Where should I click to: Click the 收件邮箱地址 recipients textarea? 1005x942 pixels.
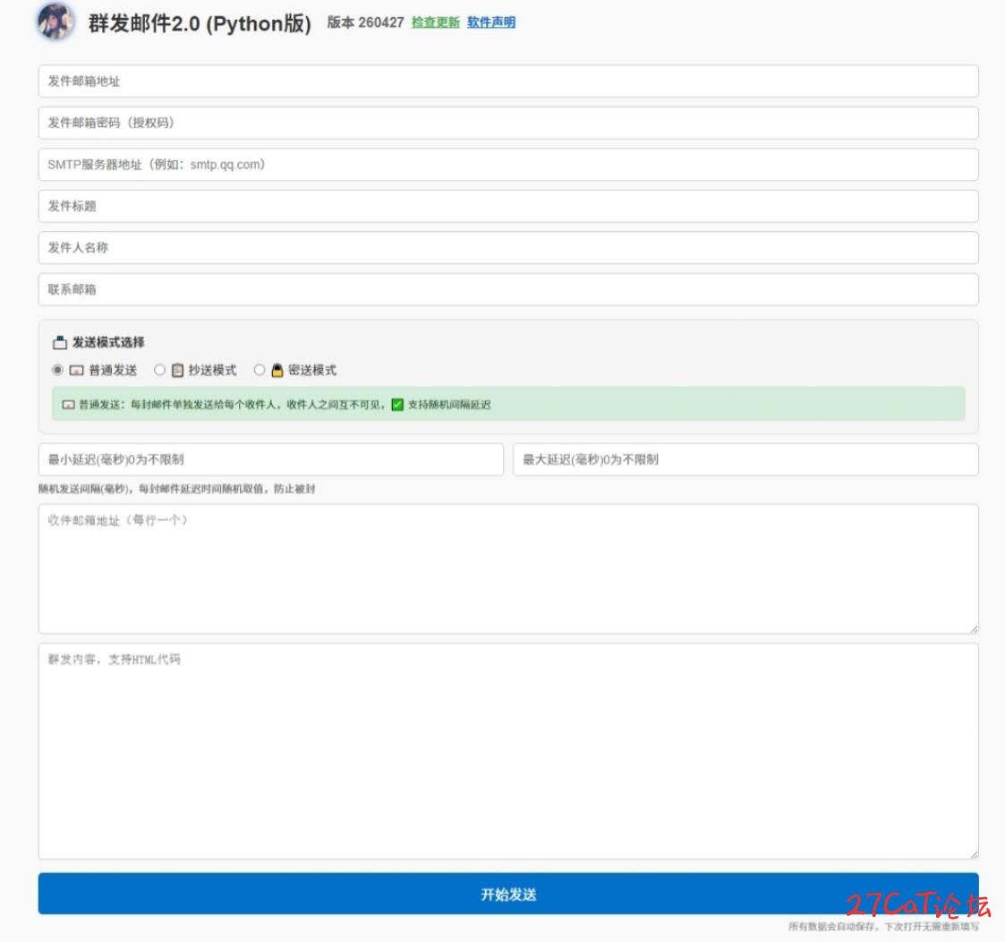507,569
